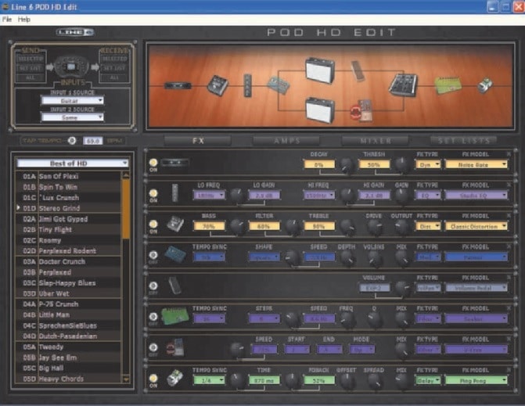Toggle the Noise Gate effect on/off

point(153,163)
